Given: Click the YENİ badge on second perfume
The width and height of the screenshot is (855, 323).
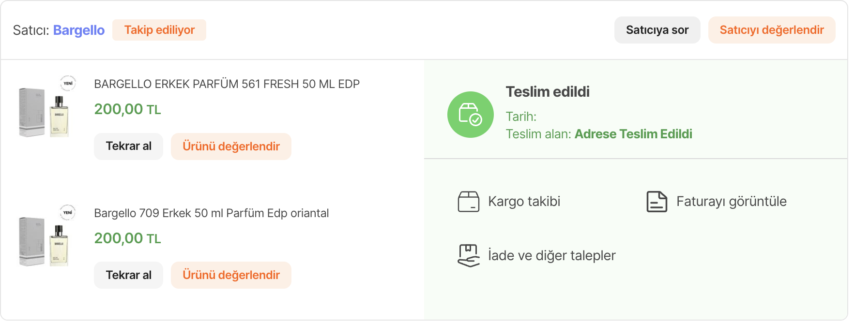Looking at the screenshot, I should [68, 212].
